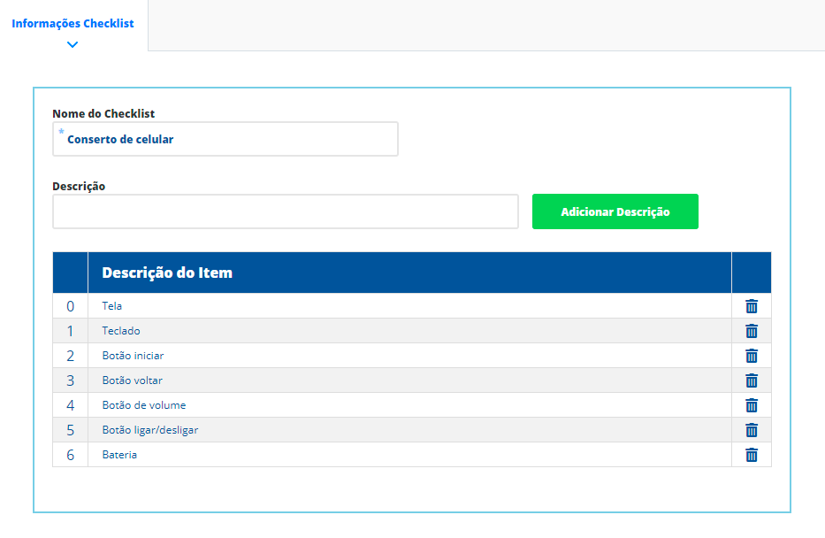
Task: Open the Informações Checklist tab
Action: click(73, 24)
